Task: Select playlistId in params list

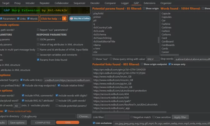Action: (x=98, y=13)
